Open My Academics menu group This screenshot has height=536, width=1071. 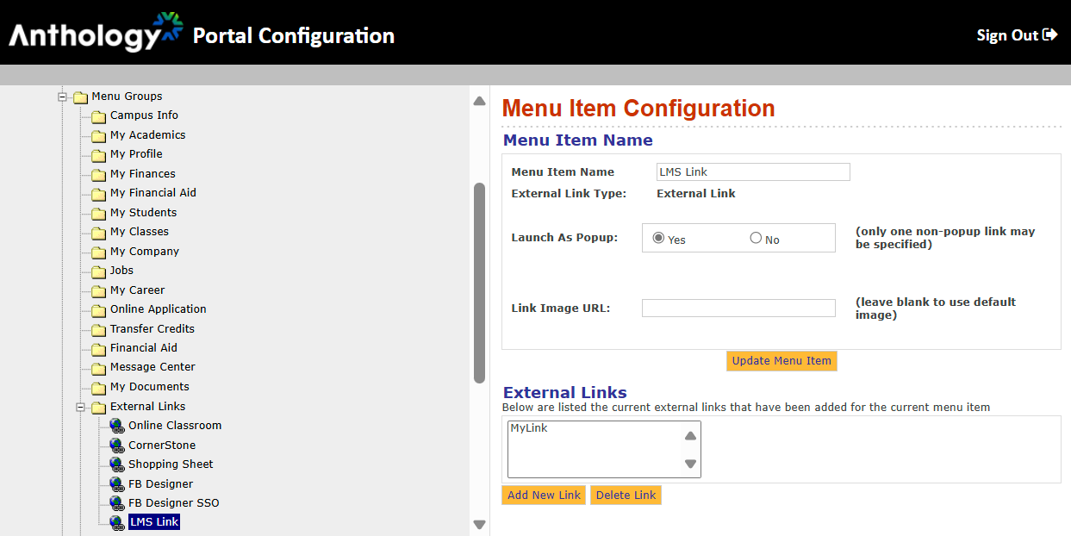pos(147,135)
